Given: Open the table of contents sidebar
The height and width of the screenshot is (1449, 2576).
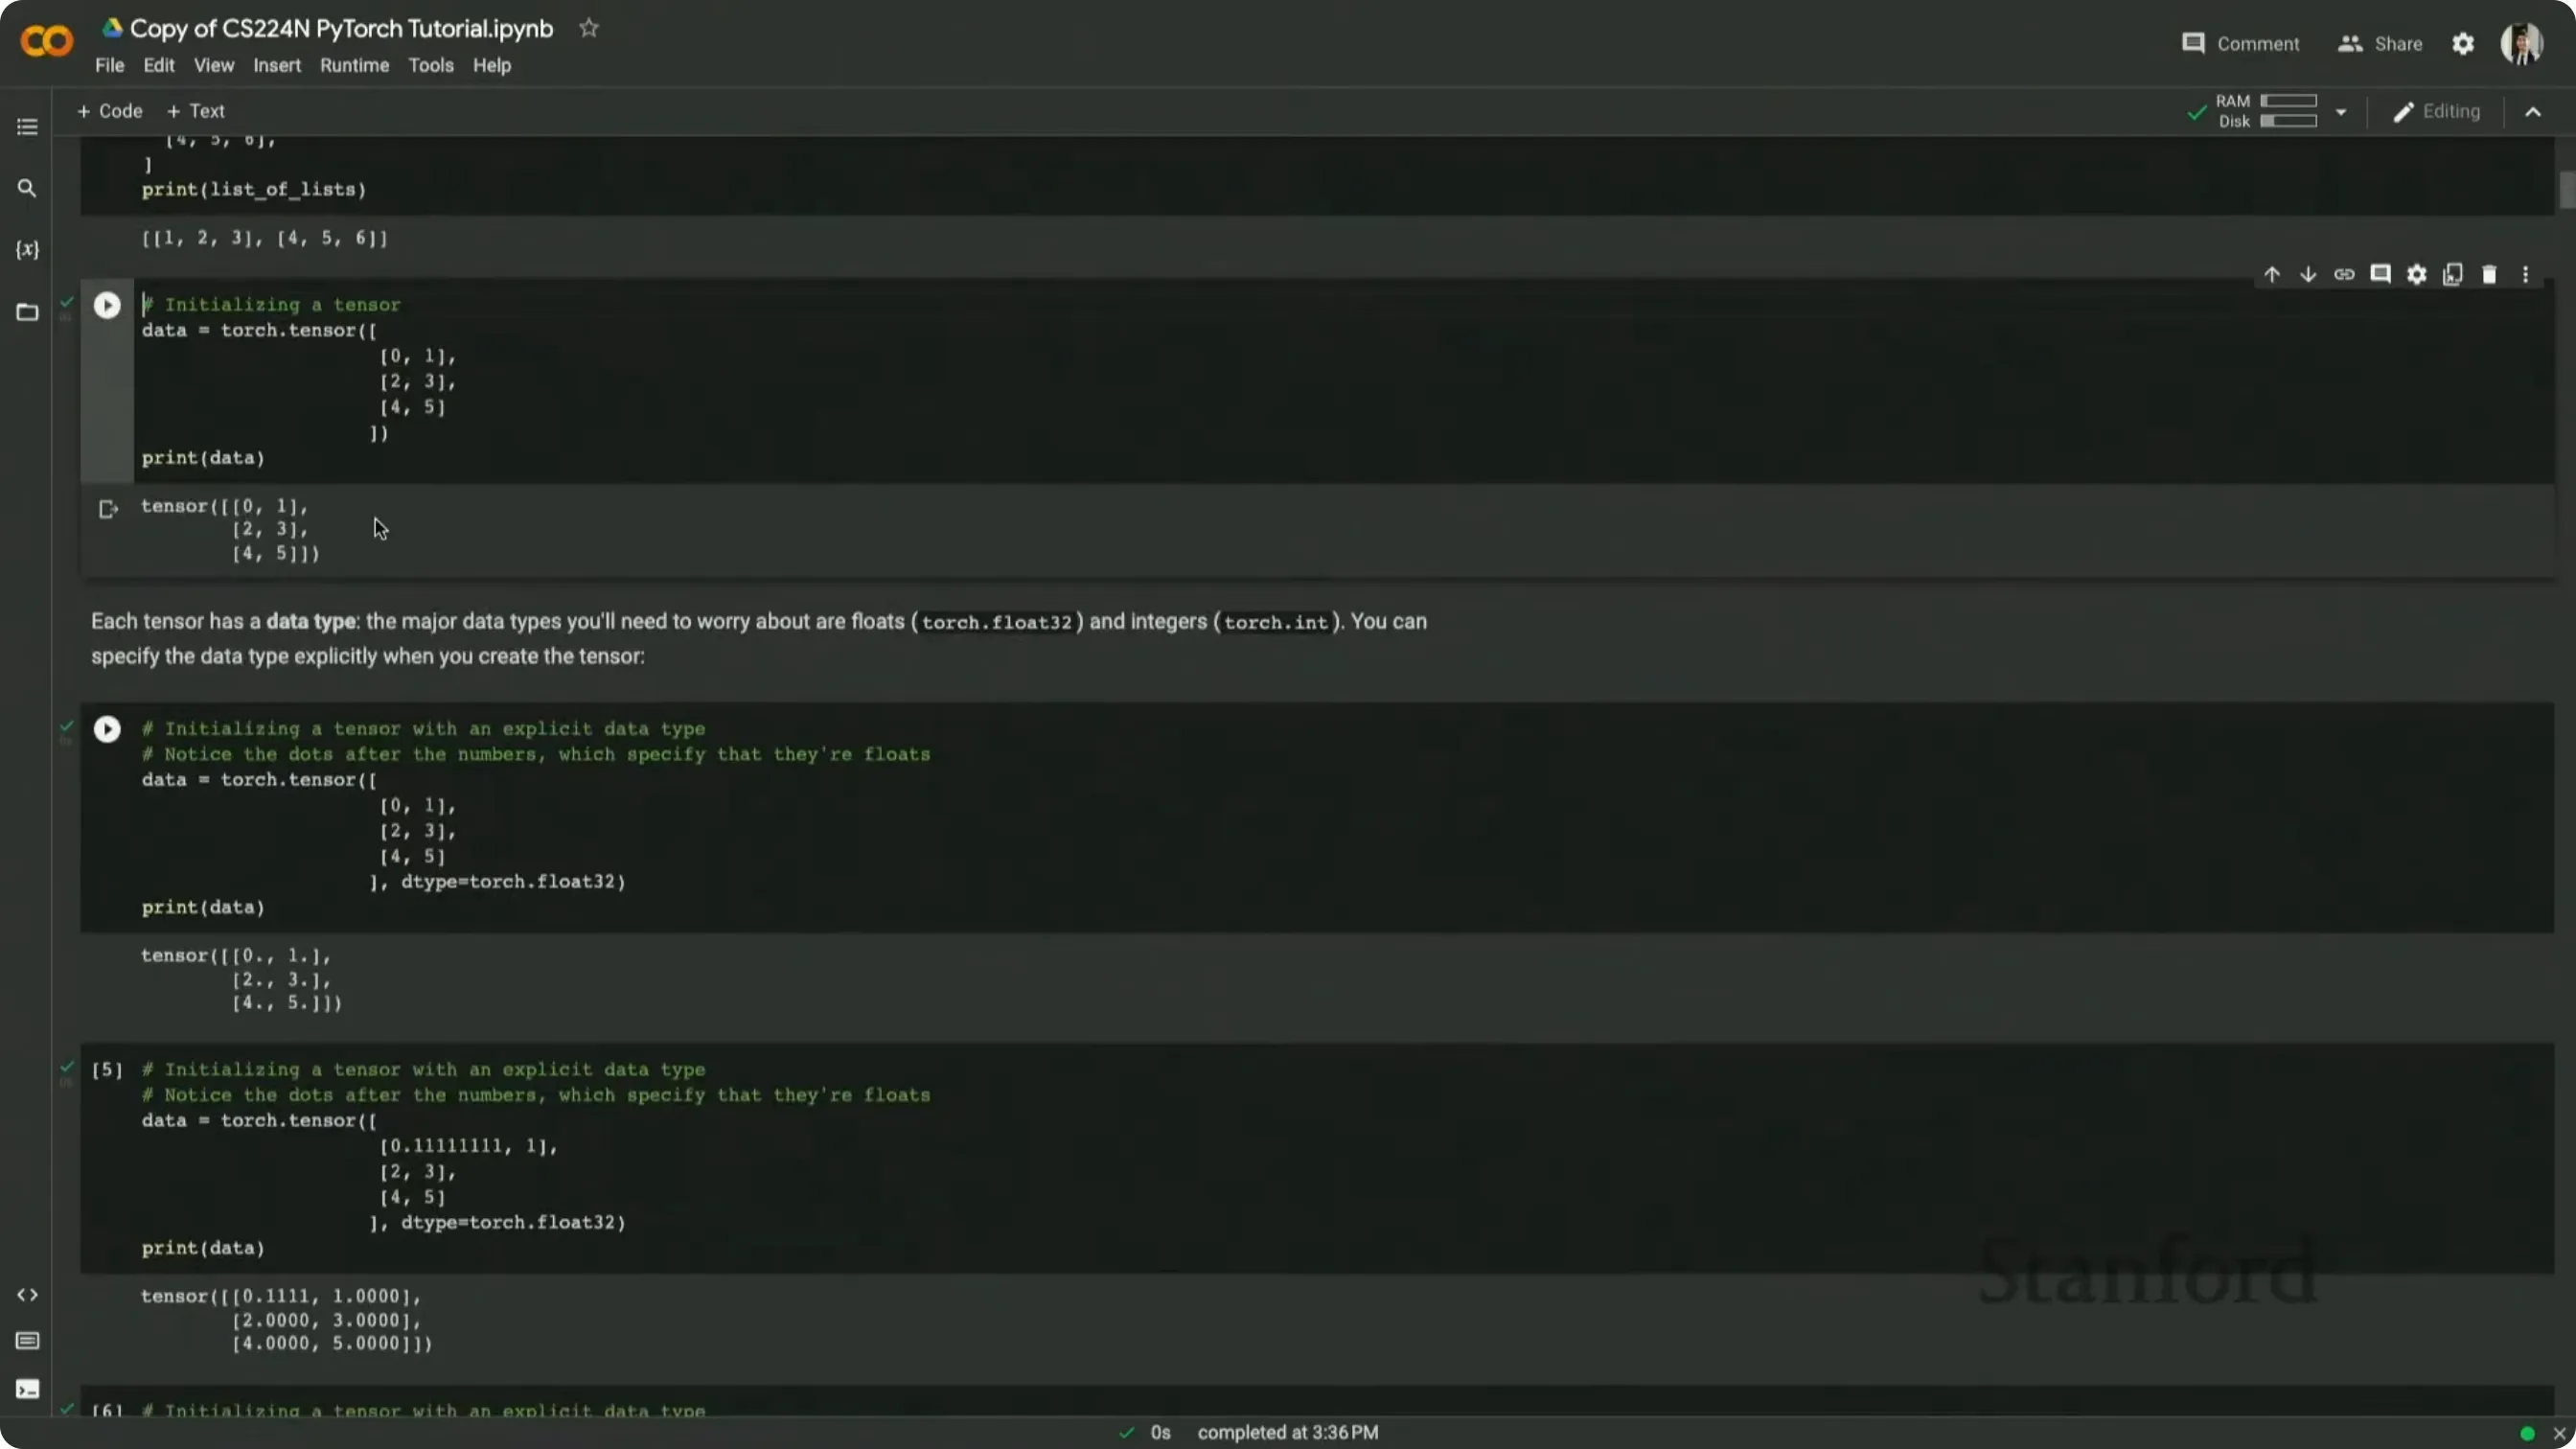Looking at the screenshot, I should tap(27, 127).
